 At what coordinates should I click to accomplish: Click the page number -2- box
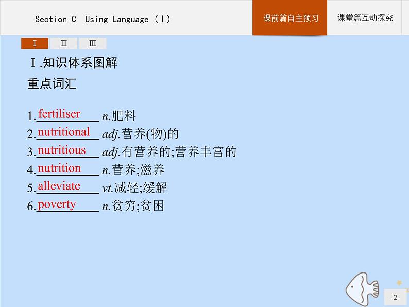click(x=395, y=297)
